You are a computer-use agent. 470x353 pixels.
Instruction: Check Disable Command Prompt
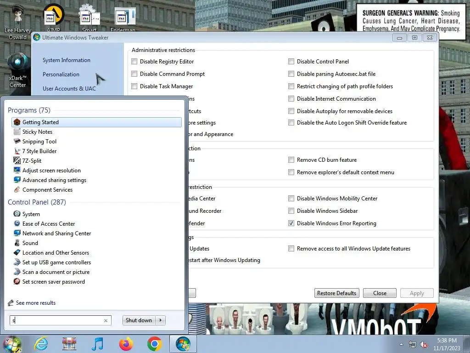(x=134, y=74)
